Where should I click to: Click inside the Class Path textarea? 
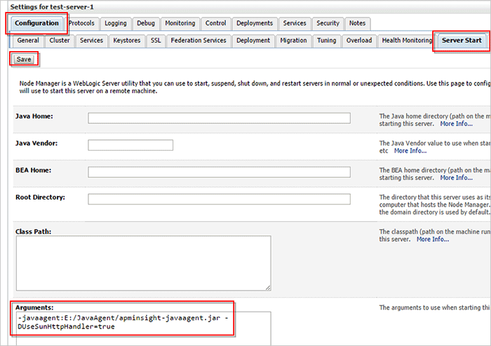[x=143, y=263]
